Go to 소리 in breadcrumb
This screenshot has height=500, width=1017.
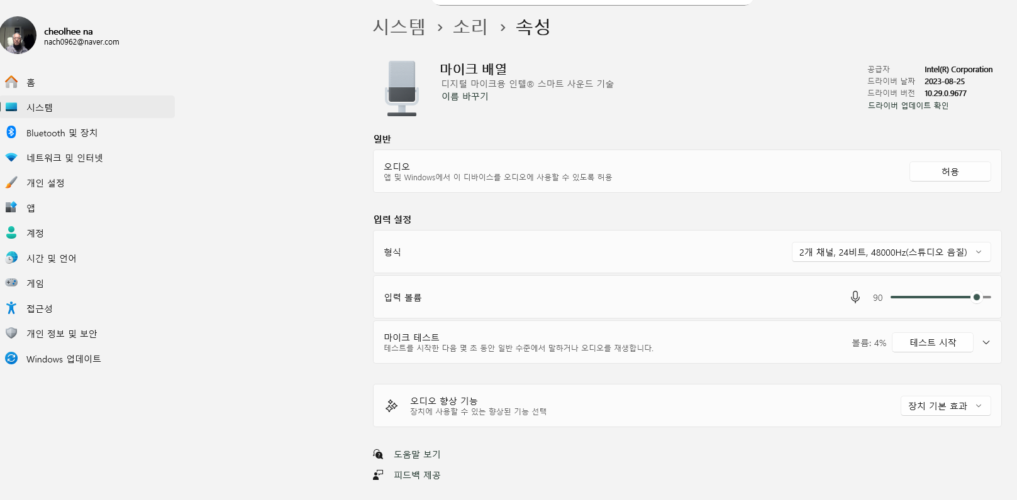point(470,27)
